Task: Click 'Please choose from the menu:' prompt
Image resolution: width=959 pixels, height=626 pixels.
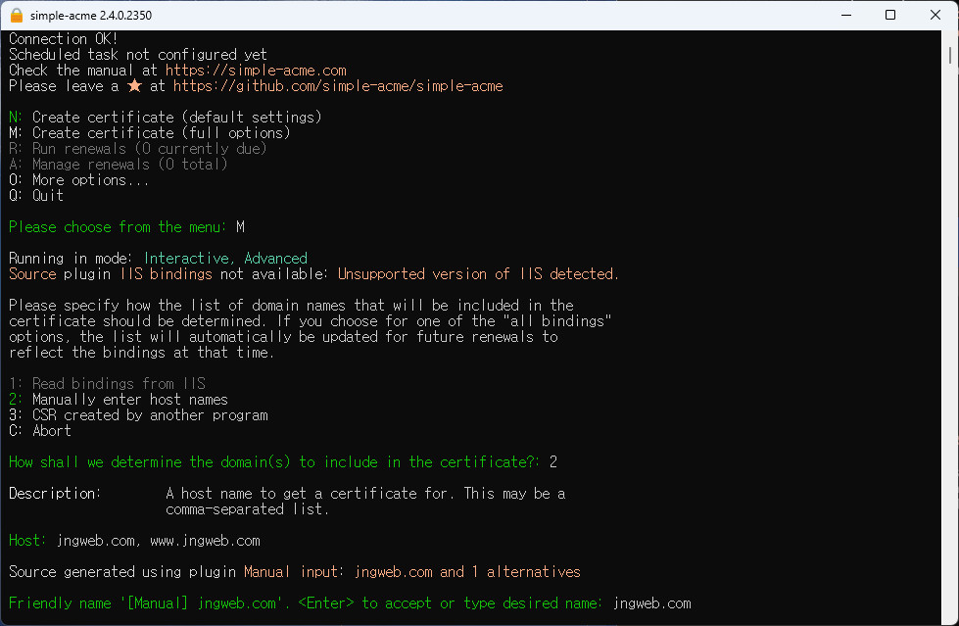Action: tap(119, 227)
